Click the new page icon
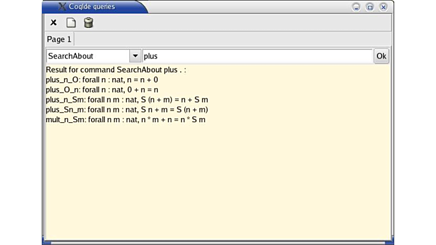 coord(71,23)
